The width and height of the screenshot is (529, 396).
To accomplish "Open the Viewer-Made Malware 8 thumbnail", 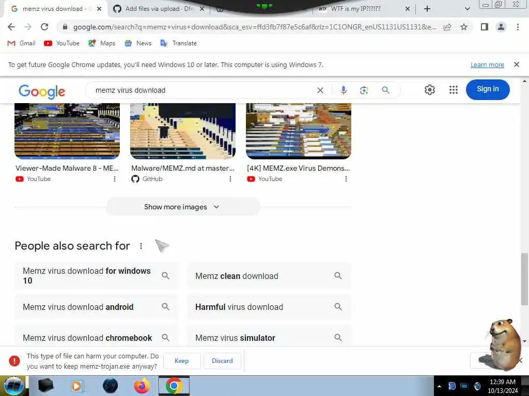I will tap(67, 131).
